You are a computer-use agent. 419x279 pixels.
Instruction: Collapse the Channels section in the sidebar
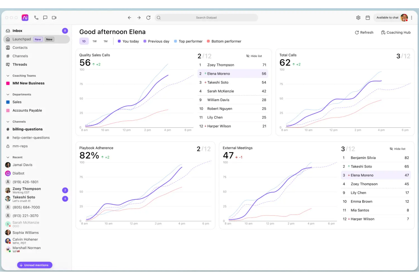(x=8, y=122)
